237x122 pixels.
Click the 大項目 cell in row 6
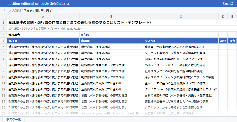43,53
